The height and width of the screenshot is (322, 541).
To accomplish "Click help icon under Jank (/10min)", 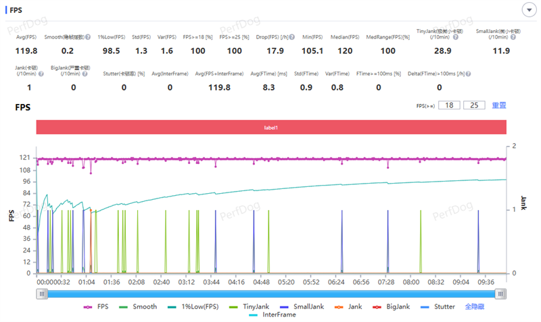I will 40,74.
